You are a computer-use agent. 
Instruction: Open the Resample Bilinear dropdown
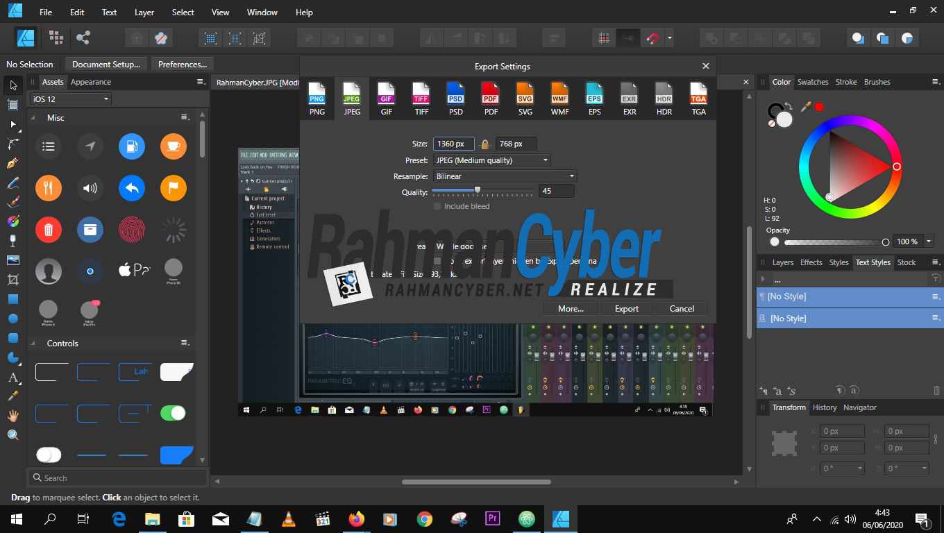point(505,176)
